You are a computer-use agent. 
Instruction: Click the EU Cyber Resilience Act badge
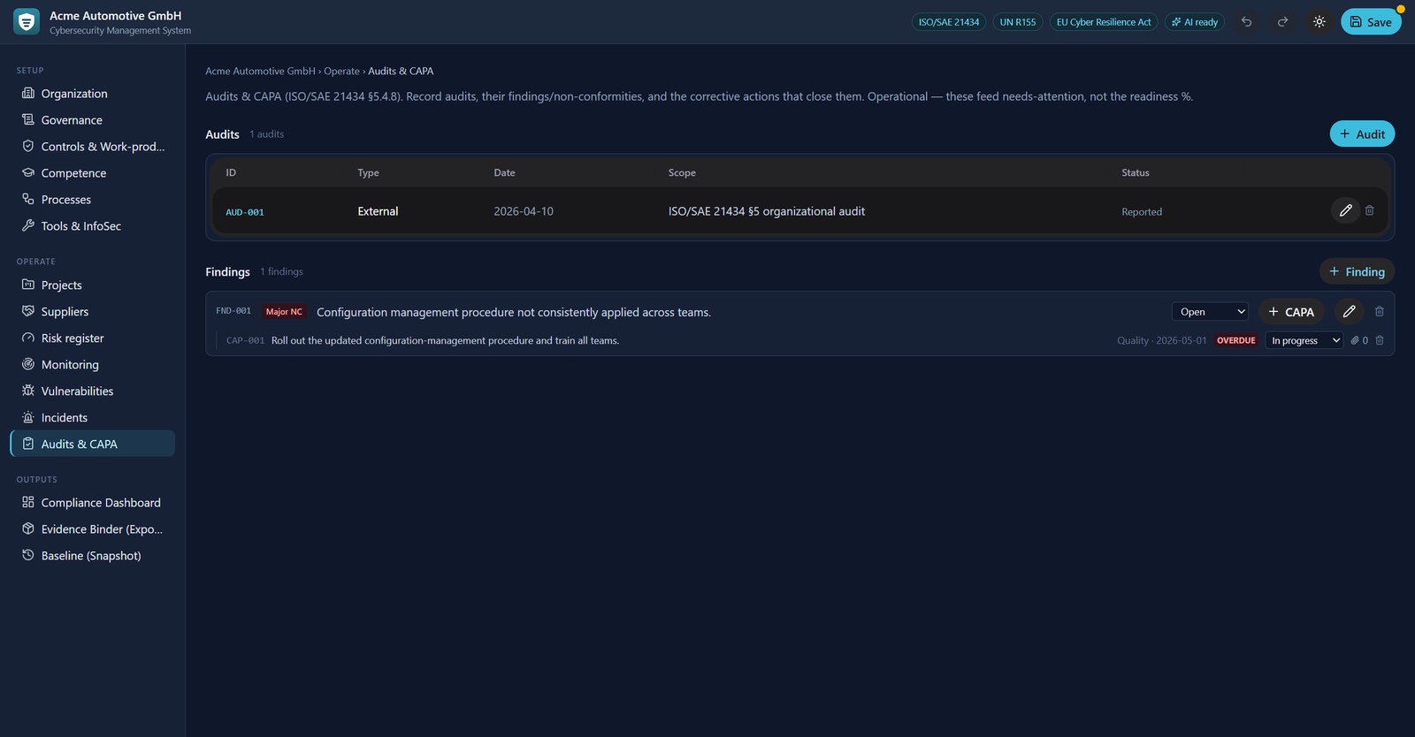pyautogui.click(x=1104, y=22)
